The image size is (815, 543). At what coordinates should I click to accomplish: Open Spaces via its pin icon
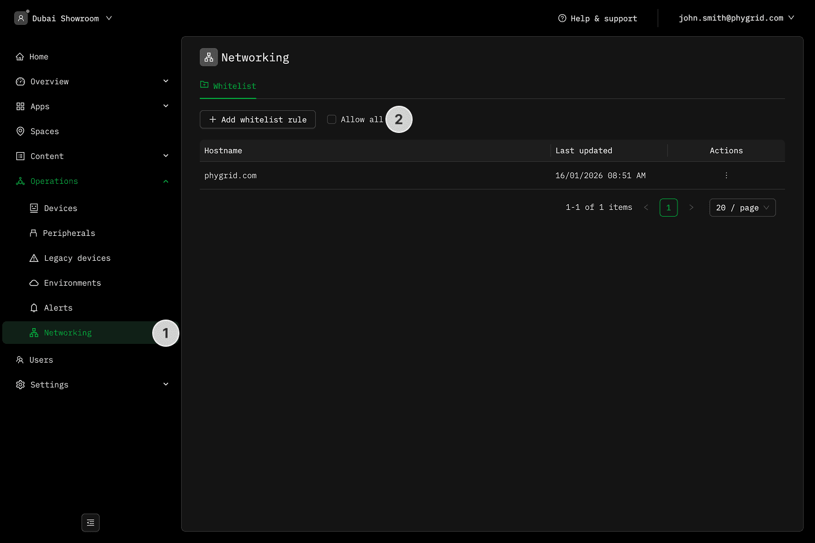20,131
